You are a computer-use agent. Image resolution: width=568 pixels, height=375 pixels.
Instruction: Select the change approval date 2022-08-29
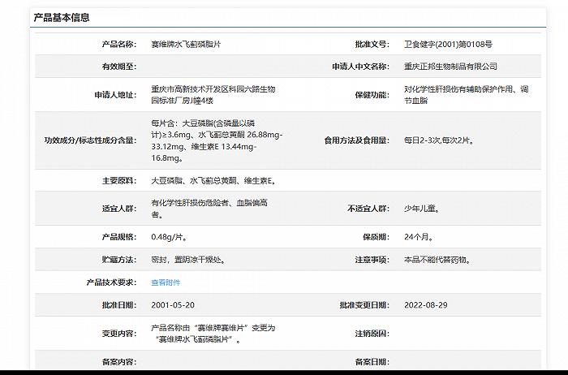[x=426, y=305]
